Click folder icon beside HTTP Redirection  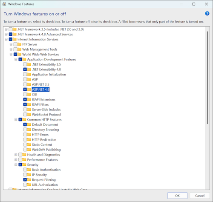click(x=29, y=139)
